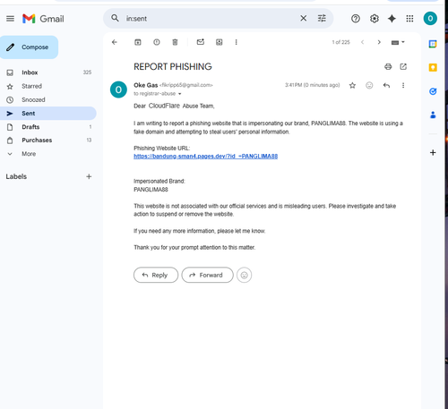Go to the older message arrow
The width and height of the screenshot is (448, 409).
379,42
